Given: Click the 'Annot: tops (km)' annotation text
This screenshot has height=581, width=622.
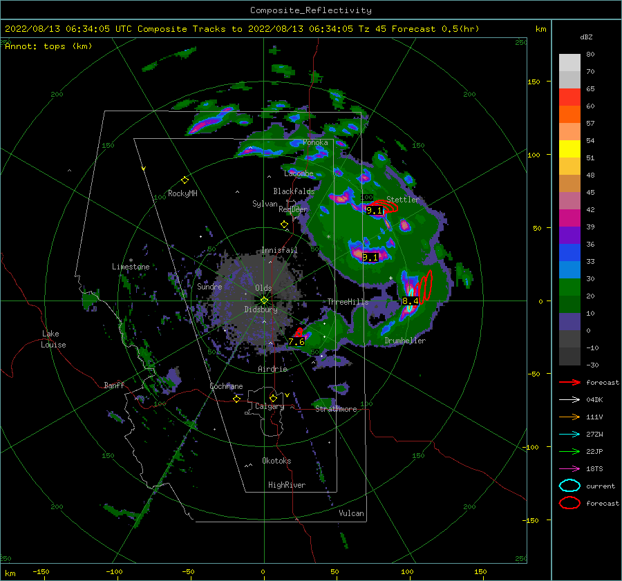Looking at the screenshot, I should tap(48, 46).
